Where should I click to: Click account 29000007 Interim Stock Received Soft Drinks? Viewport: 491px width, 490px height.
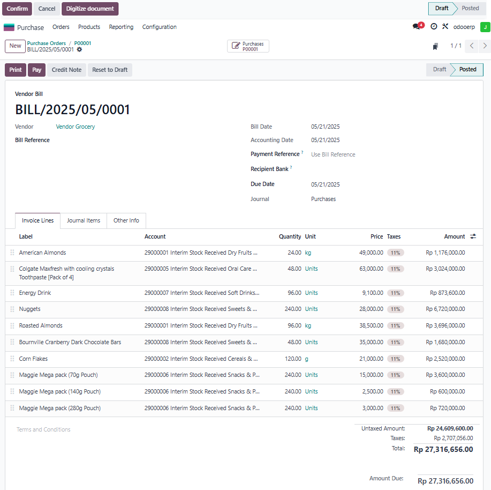pyautogui.click(x=202, y=293)
